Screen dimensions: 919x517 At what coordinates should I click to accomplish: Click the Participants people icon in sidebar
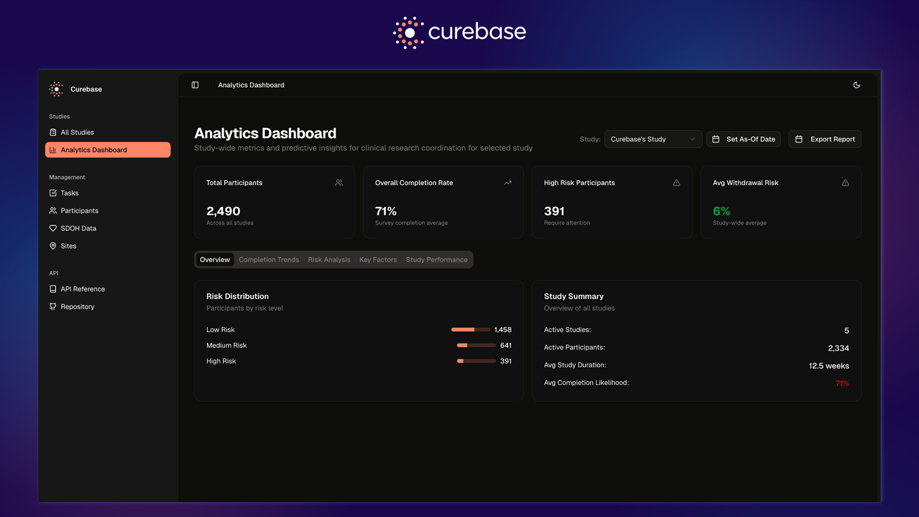tap(53, 211)
